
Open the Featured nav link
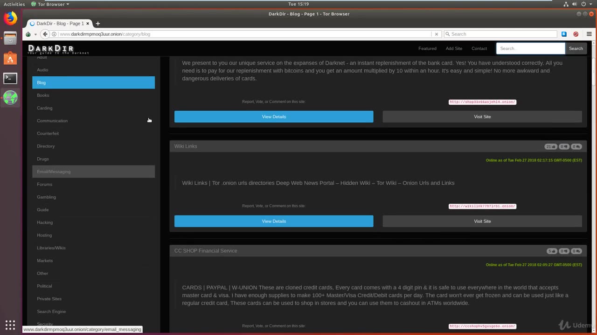point(427,48)
